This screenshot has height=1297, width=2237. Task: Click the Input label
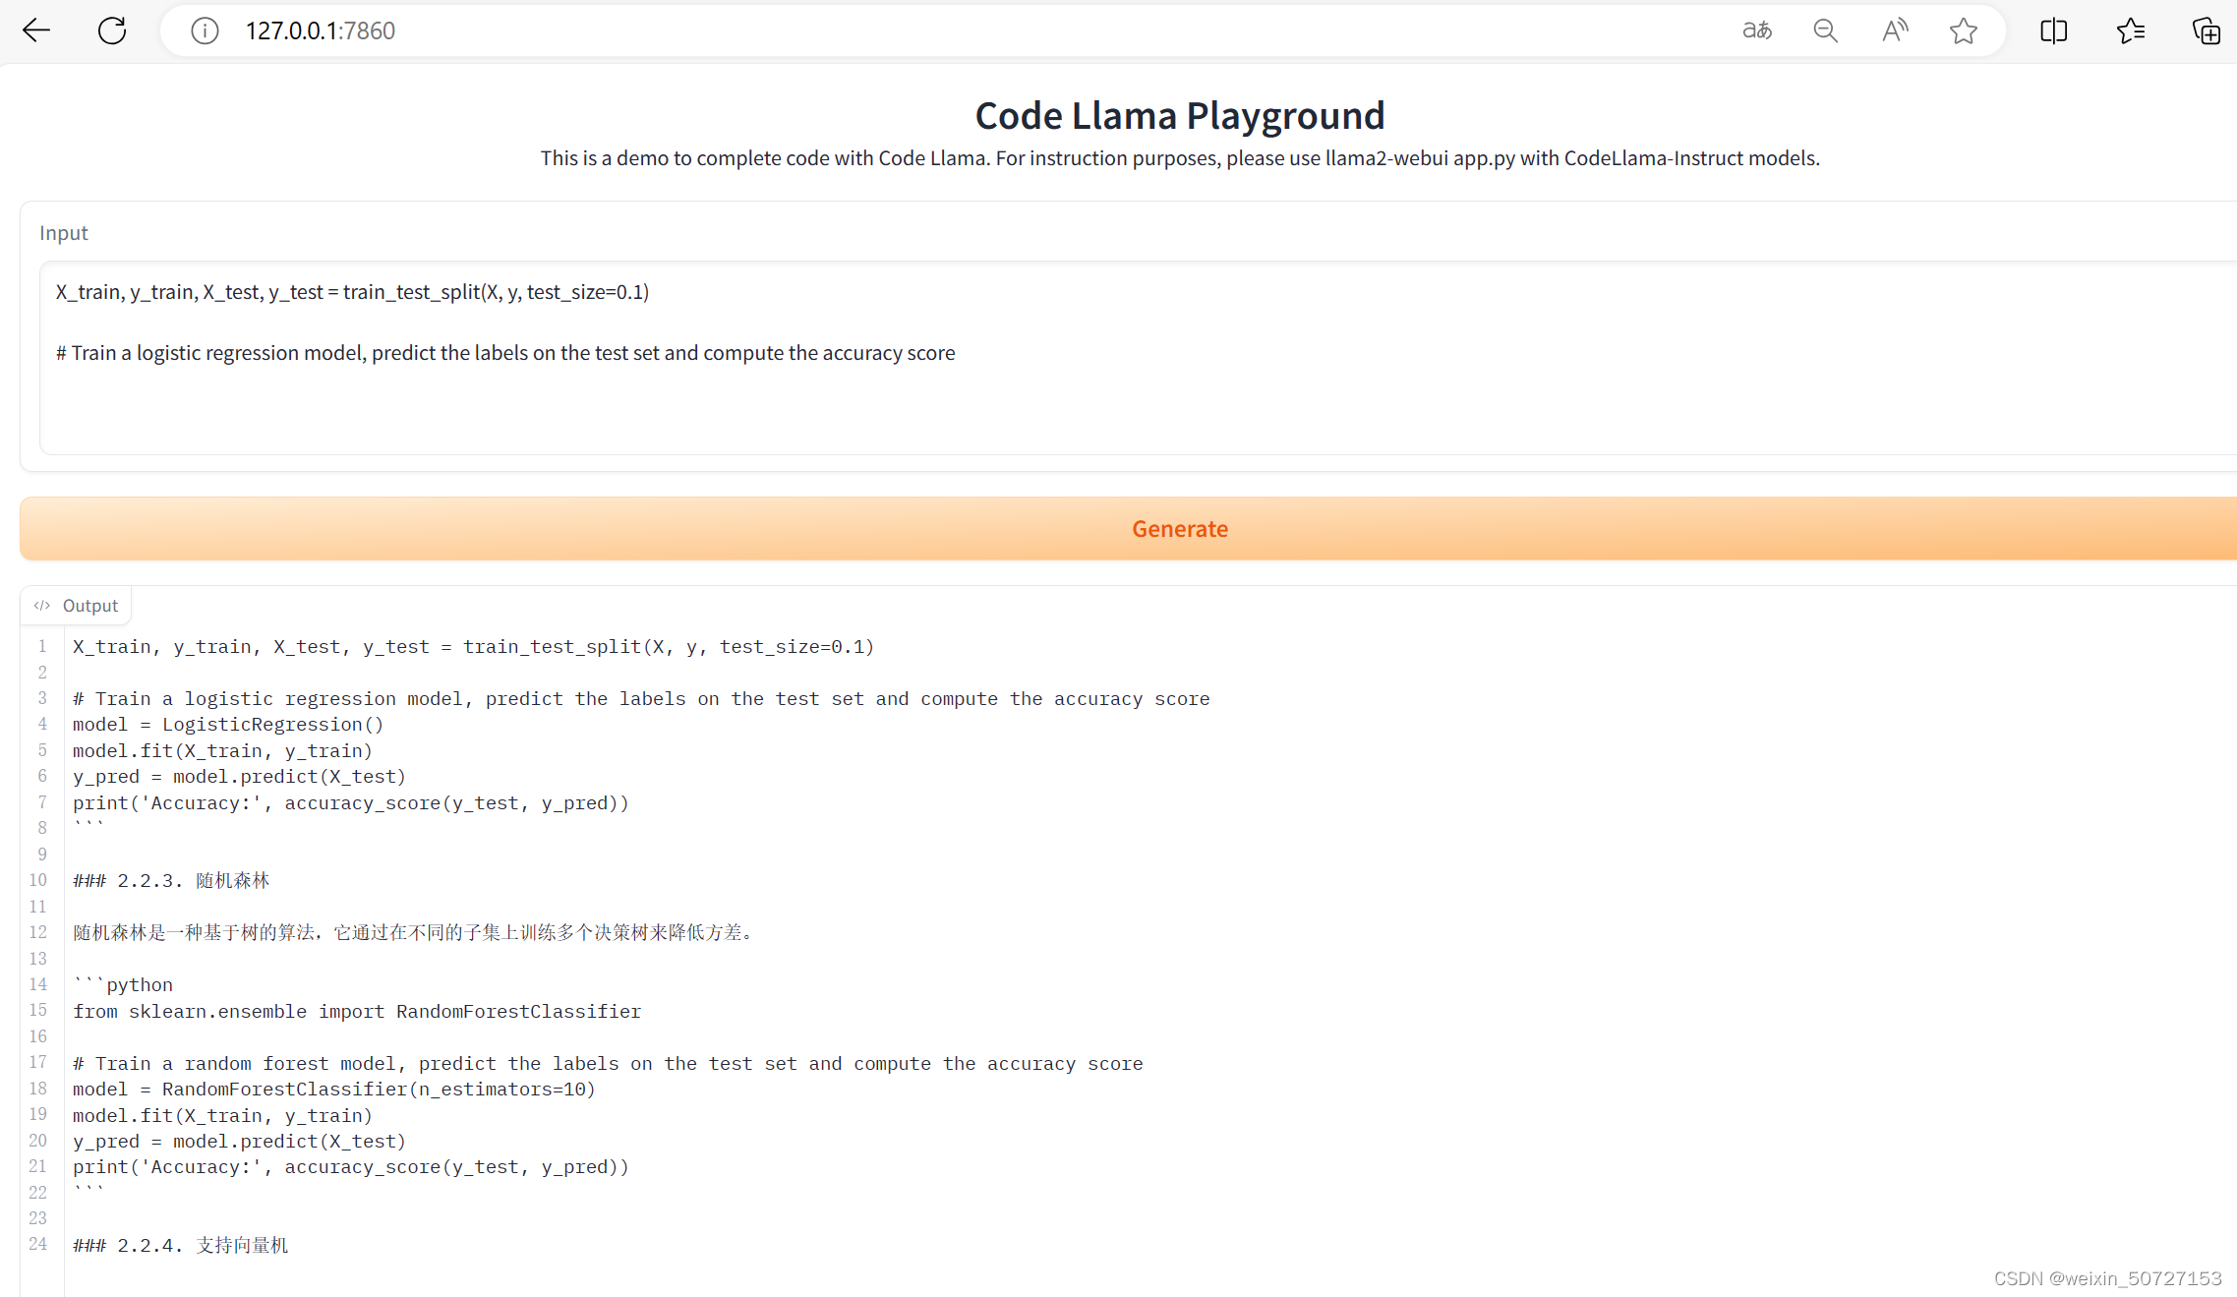click(64, 233)
